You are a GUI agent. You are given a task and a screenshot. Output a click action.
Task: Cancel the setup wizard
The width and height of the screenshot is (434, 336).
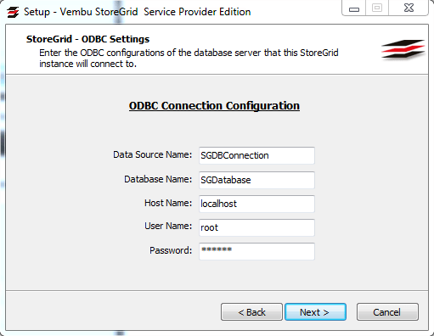[x=387, y=312]
